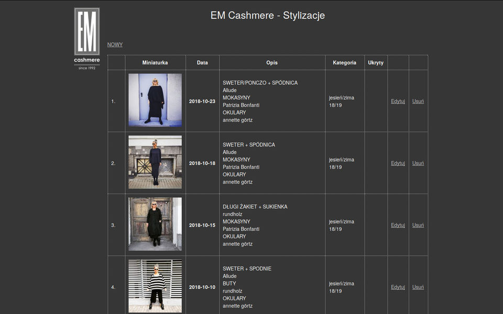503x314 pixels.
Task: Click Usuń for the 2018-10-15 entry
Action: [418, 225]
